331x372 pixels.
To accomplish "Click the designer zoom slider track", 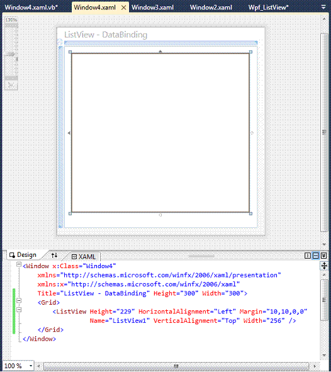I will pyautogui.click(x=11, y=51).
